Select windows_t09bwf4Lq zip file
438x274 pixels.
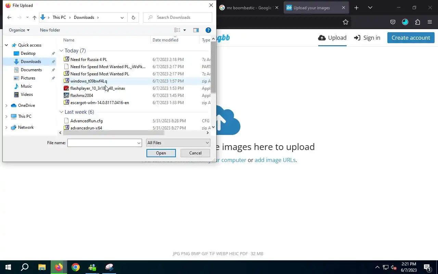(89, 81)
